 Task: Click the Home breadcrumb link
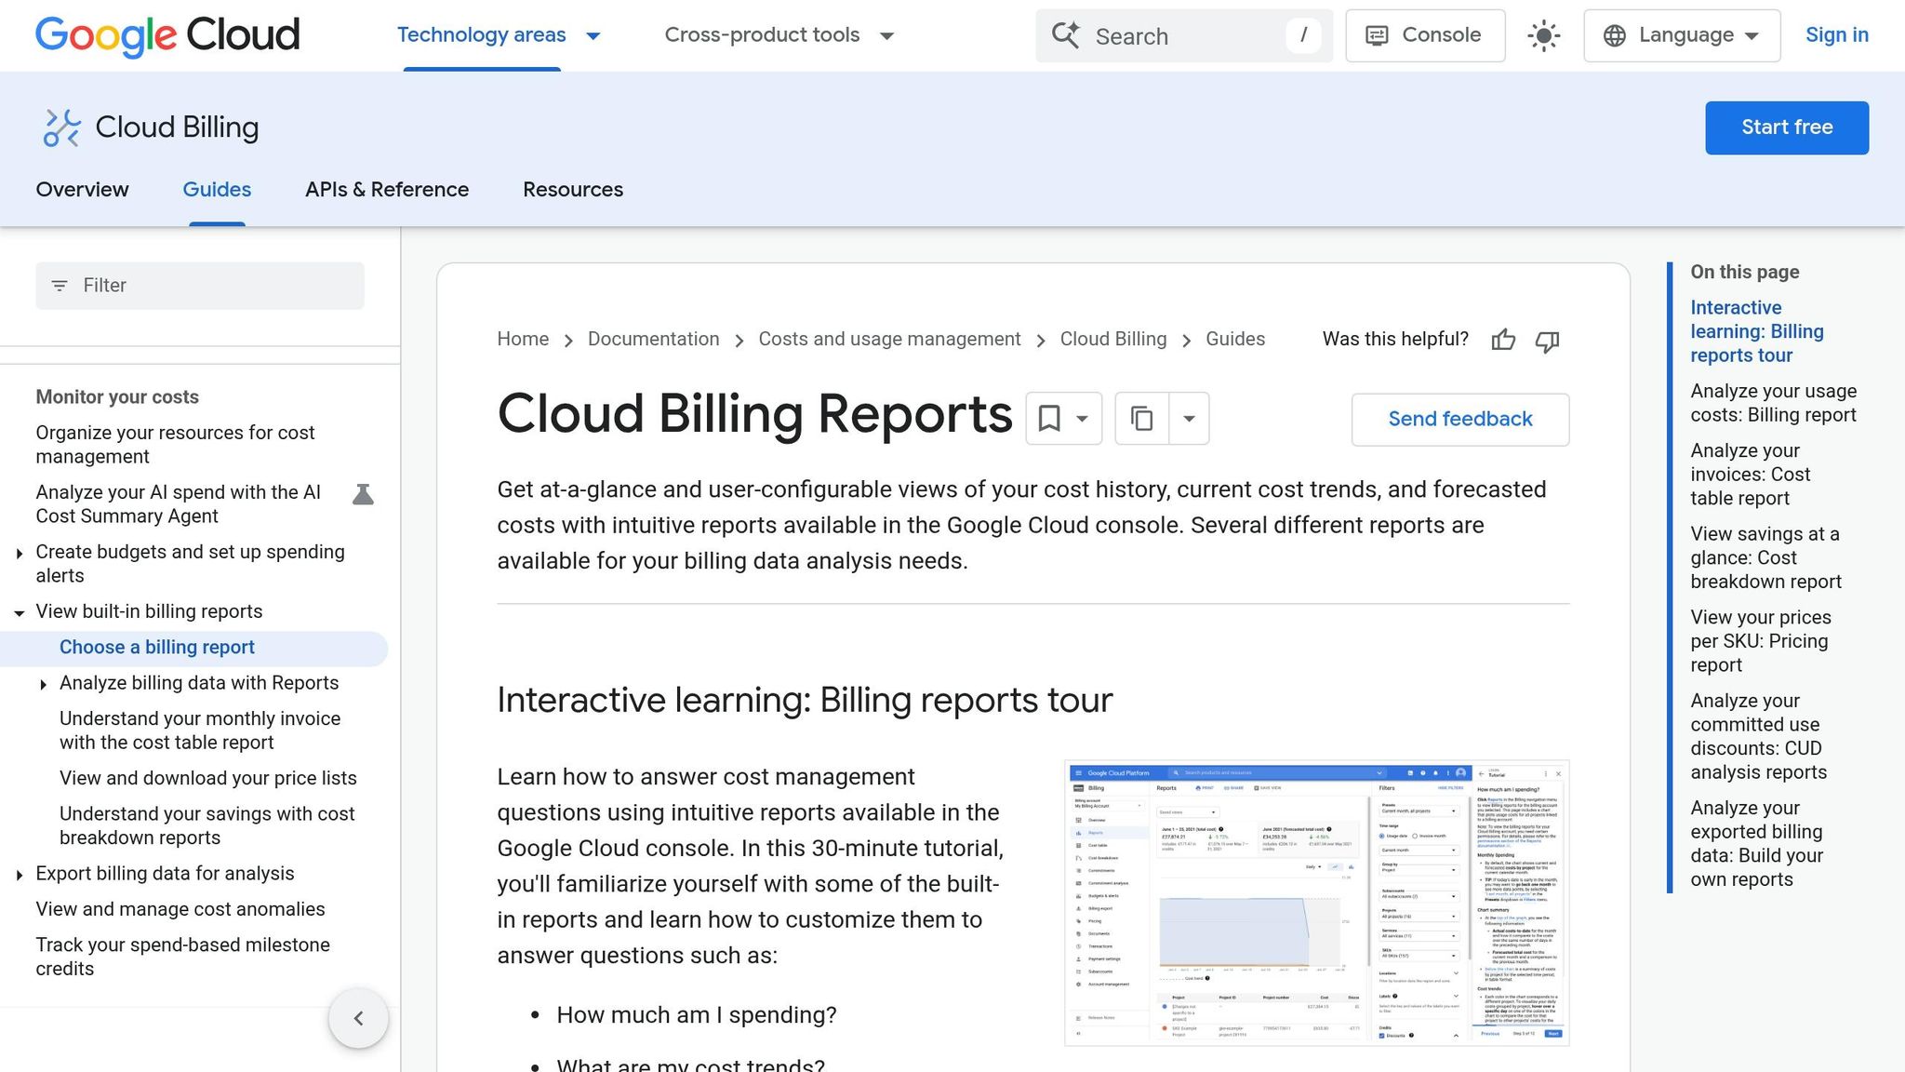tap(523, 340)
